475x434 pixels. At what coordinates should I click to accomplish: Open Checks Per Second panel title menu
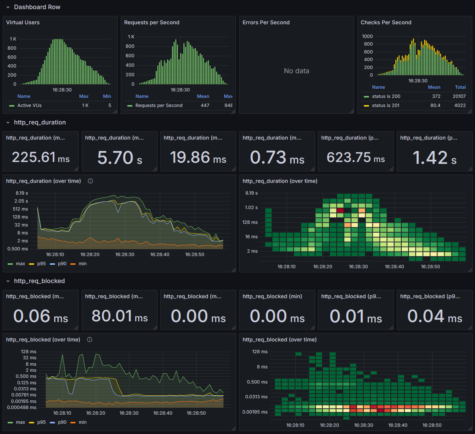386,22
